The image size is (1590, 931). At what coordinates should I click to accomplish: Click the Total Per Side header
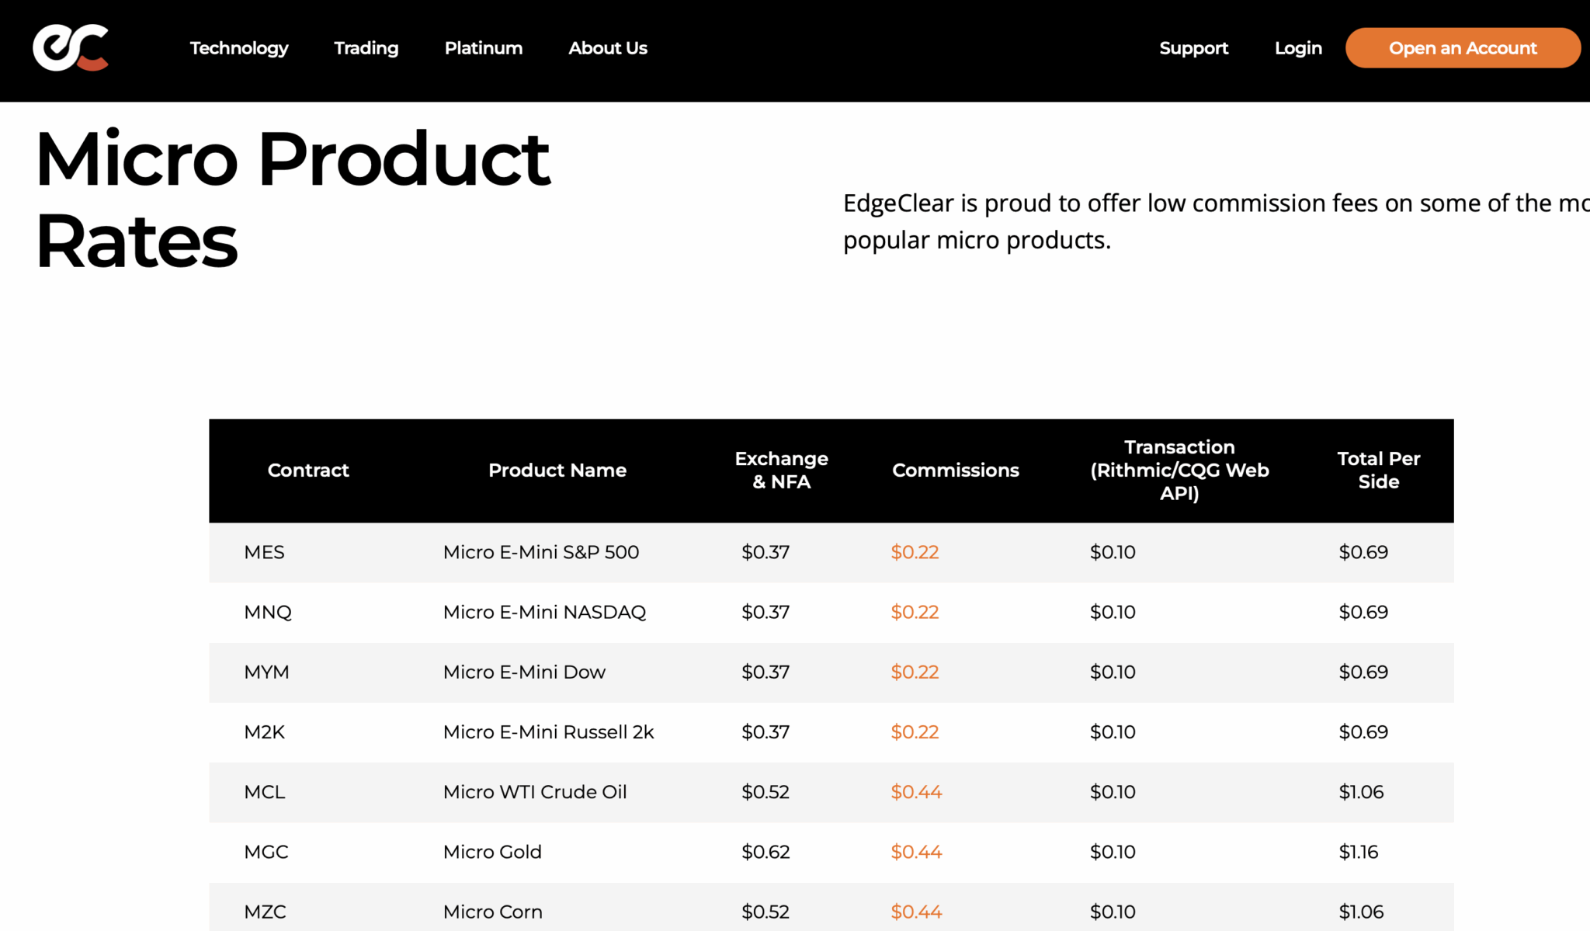pos(1378,470)
